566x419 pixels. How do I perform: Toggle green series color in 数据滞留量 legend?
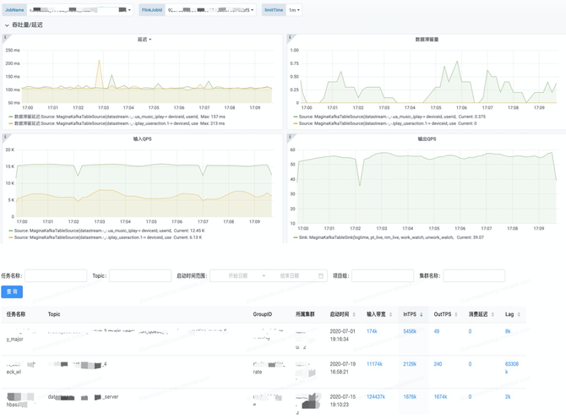[296, 117]
